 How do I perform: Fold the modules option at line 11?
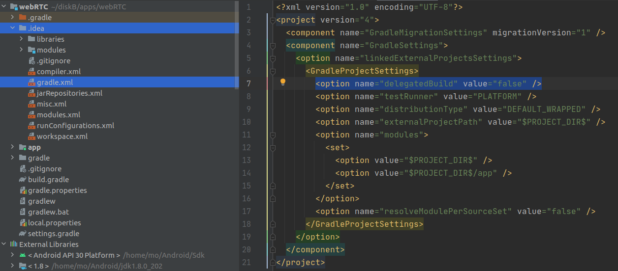point(272,135)
